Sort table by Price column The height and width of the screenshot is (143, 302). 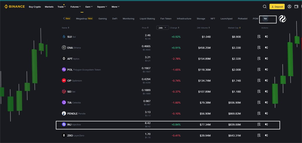click(145, 28)
